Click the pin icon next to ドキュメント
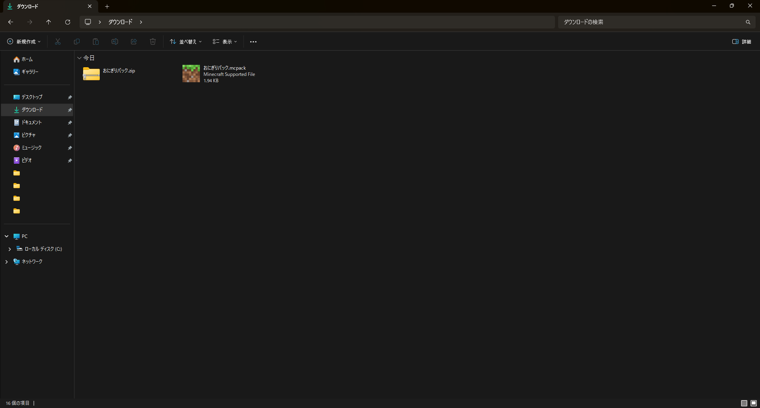 click(x=70, y=123)
